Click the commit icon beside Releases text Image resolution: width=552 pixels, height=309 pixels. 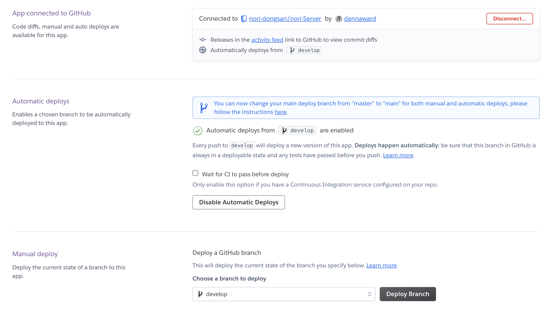(203, 40)
